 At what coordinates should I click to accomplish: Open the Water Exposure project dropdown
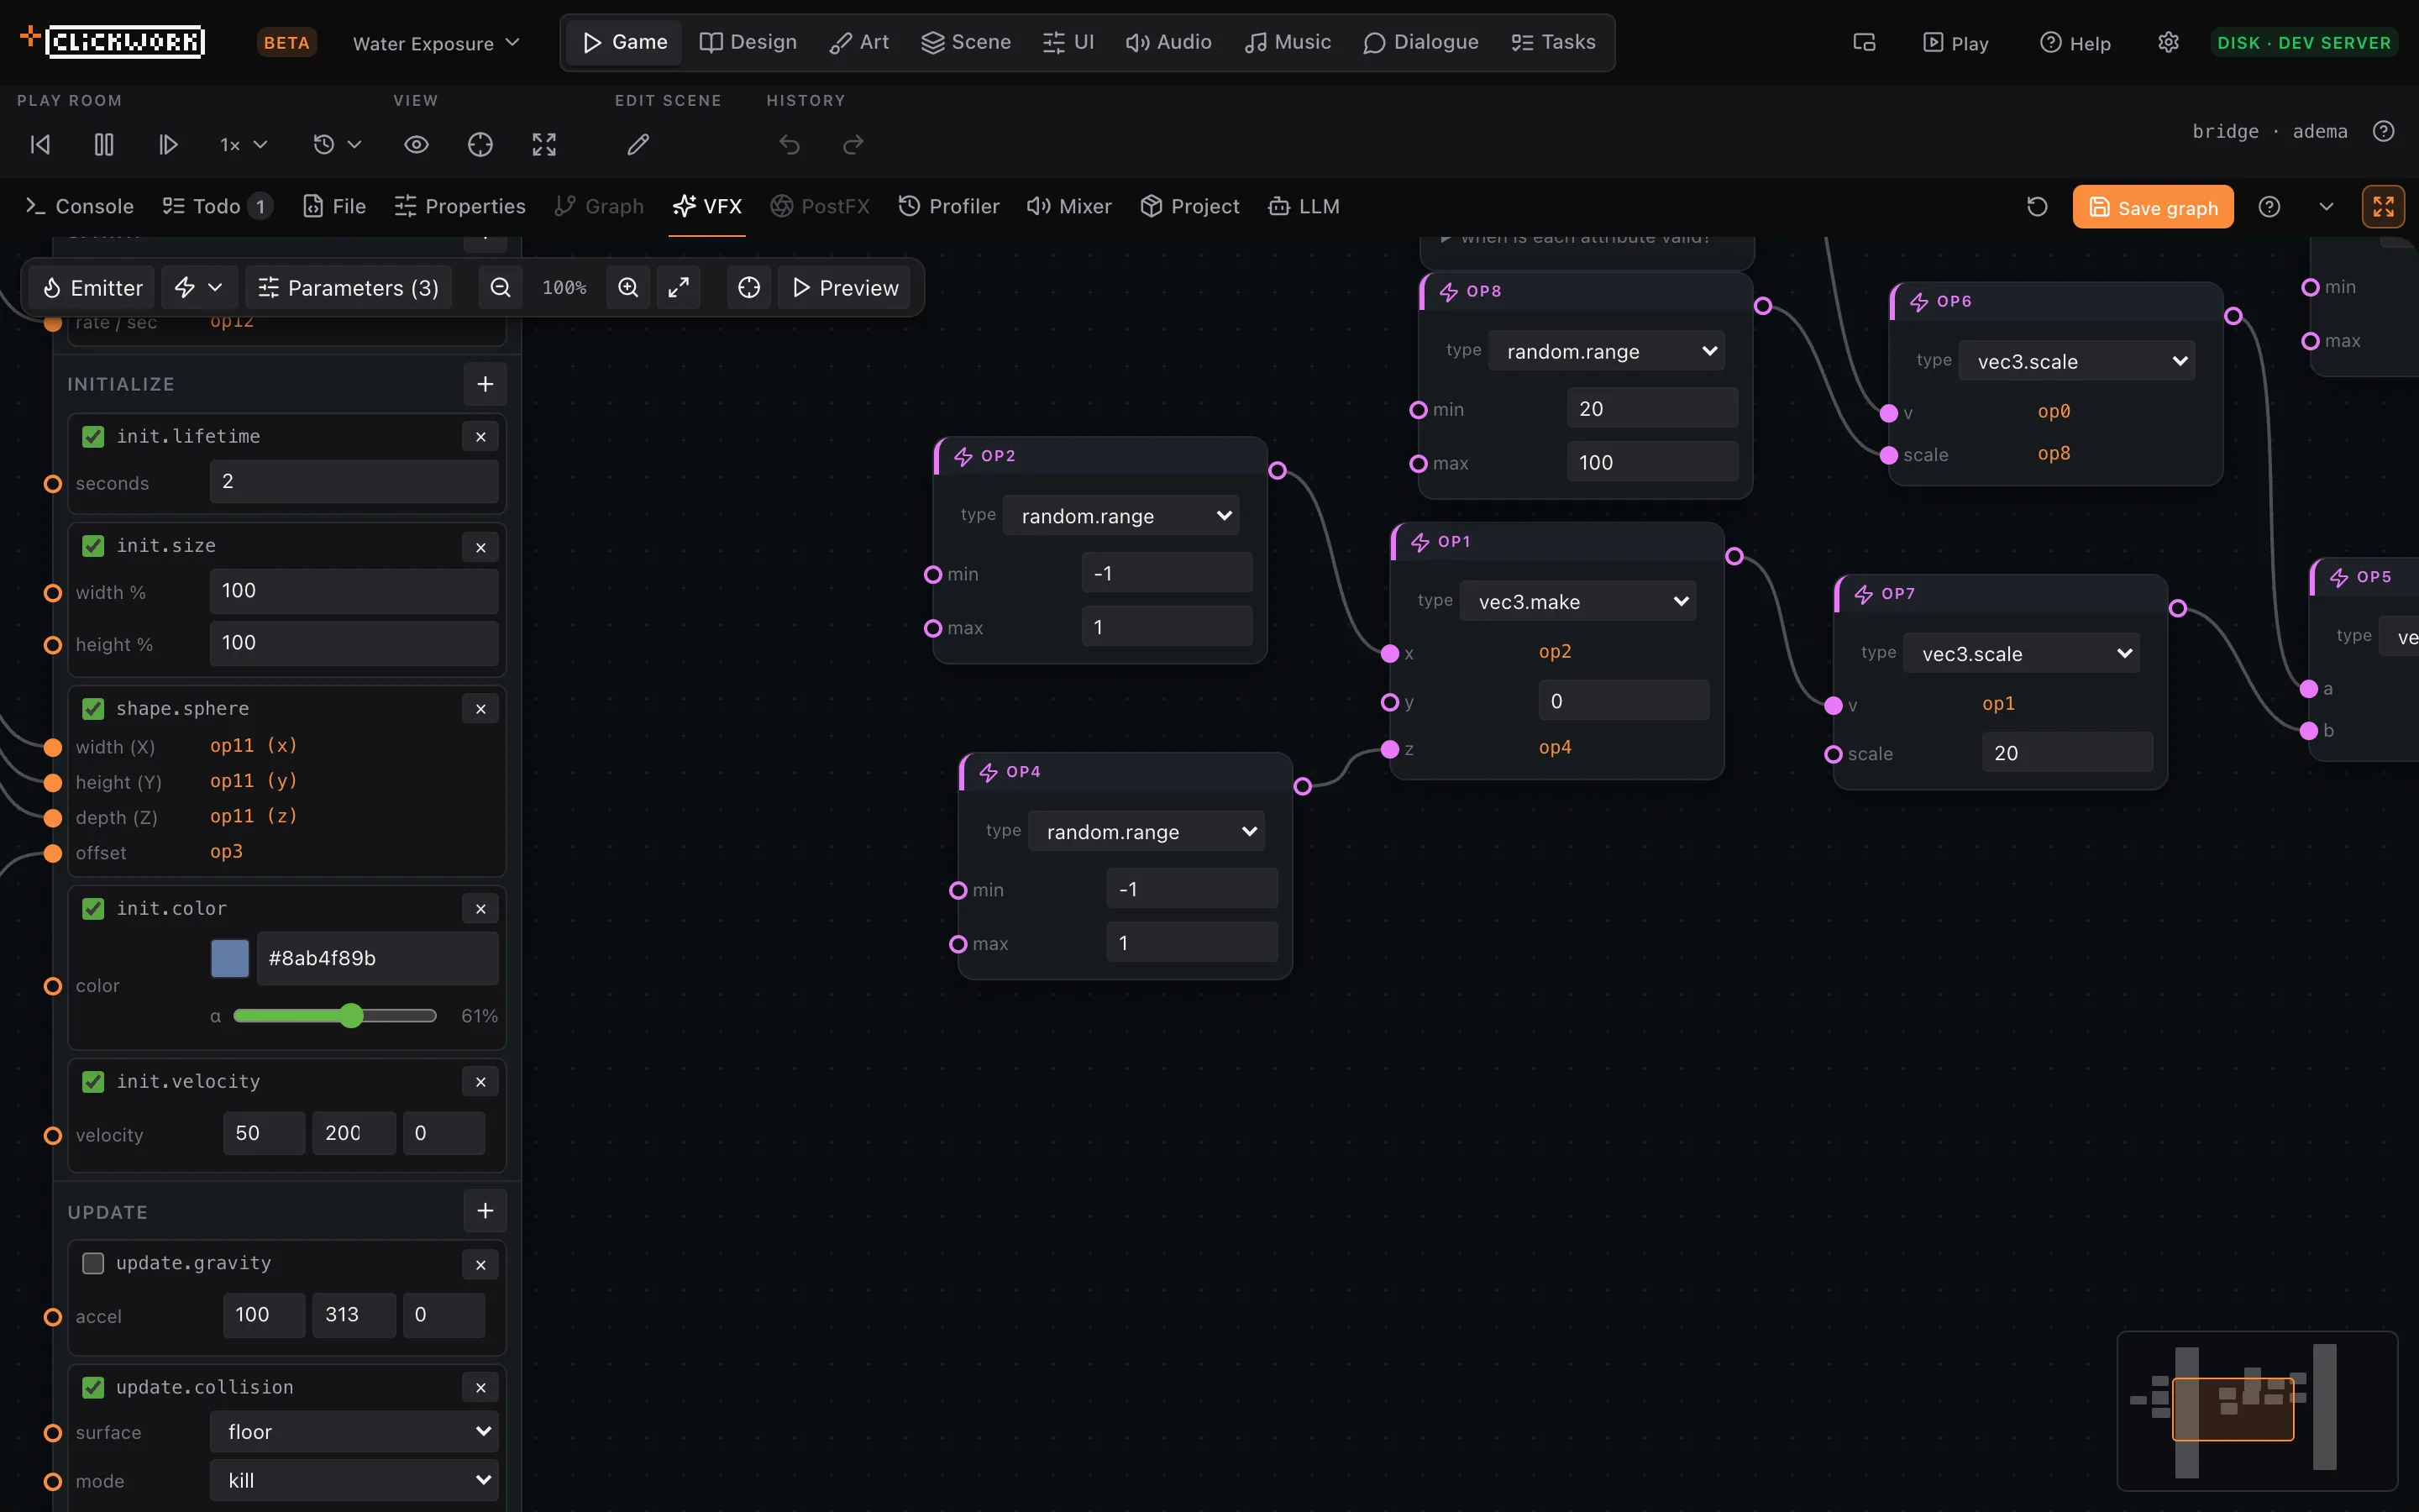click(436, 43)
